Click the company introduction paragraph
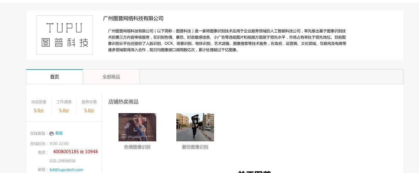 [227, 40]
